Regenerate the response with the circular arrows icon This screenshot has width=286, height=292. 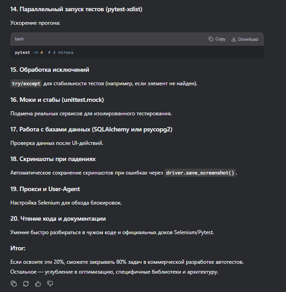pos(26,283)
